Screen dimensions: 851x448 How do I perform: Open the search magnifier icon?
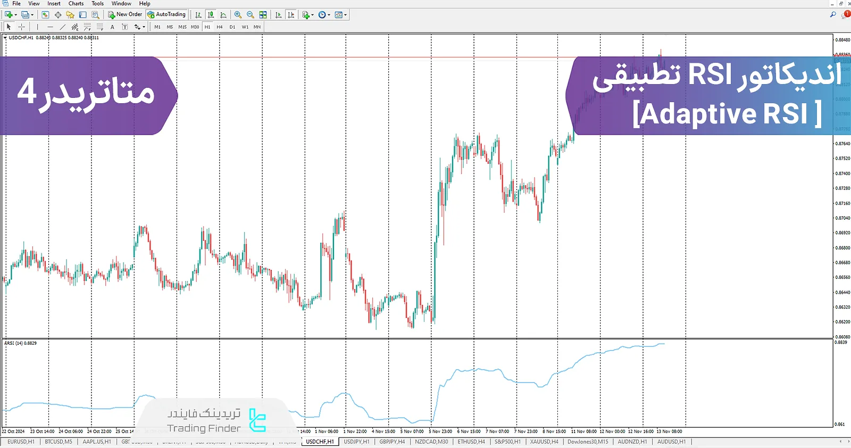click(x=833, y=14)
